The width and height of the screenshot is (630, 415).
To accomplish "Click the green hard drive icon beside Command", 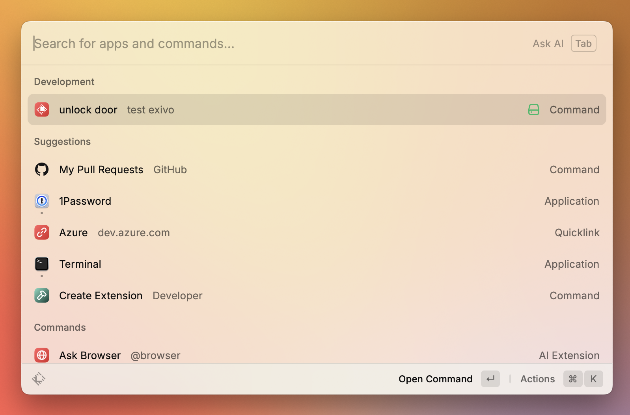I will (533, 109).
